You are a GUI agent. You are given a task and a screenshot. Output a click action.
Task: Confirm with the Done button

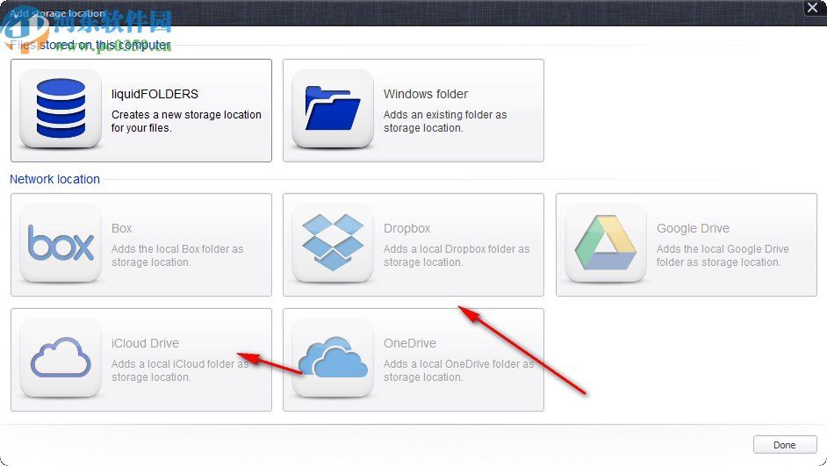[x=784, y=445]
